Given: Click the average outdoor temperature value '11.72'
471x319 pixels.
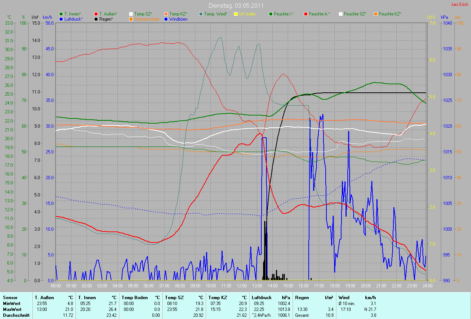Looking at the screenshot, I should 69,315.
